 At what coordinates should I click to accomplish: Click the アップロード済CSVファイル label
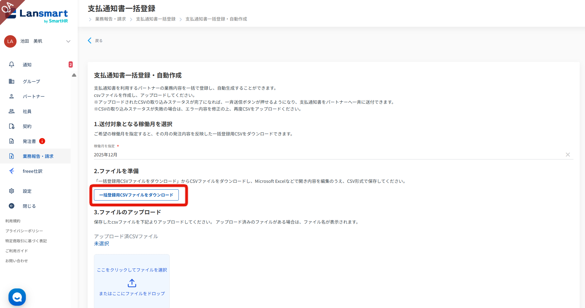point(126,236)
